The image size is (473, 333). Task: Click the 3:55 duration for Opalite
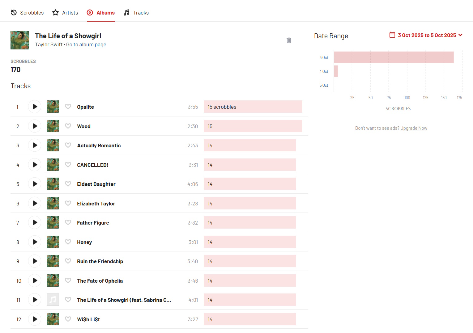pyautogui.click(x=193, y=107)
